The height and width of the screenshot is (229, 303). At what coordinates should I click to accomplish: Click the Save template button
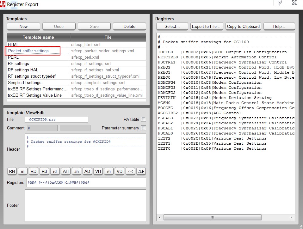[94, 26]
